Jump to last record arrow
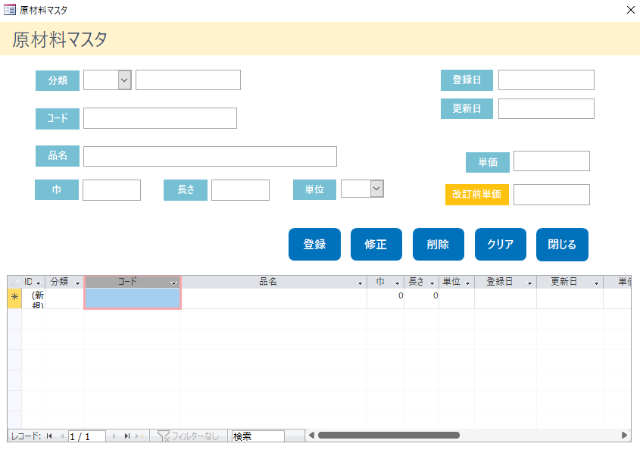640x456 pixels. (126, 436)
